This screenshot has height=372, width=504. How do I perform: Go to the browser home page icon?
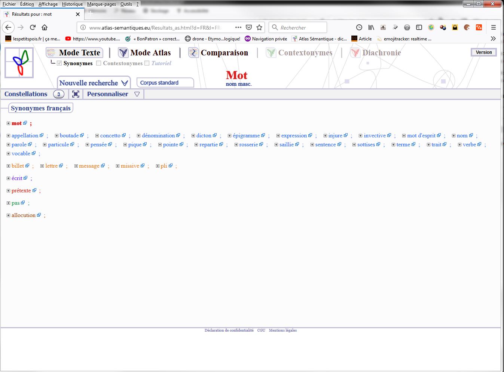[x=45, y=27]
